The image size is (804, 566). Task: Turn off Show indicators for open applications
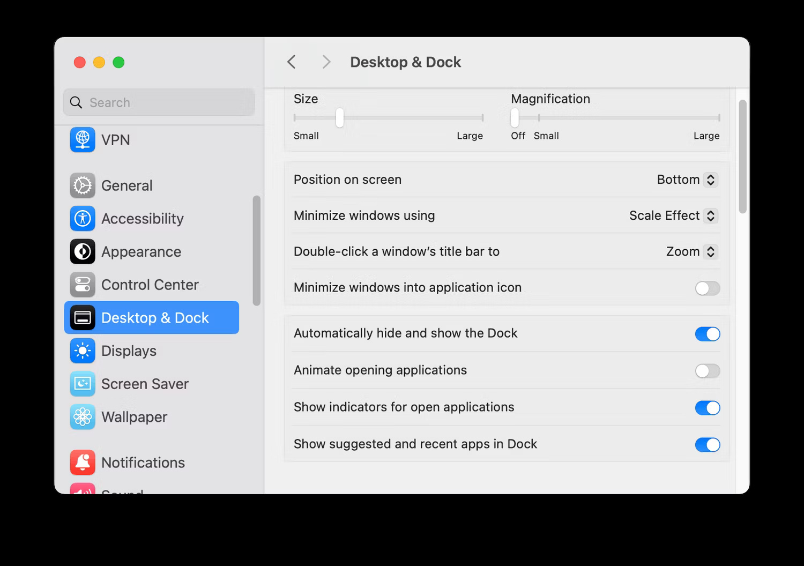[707, 407]
